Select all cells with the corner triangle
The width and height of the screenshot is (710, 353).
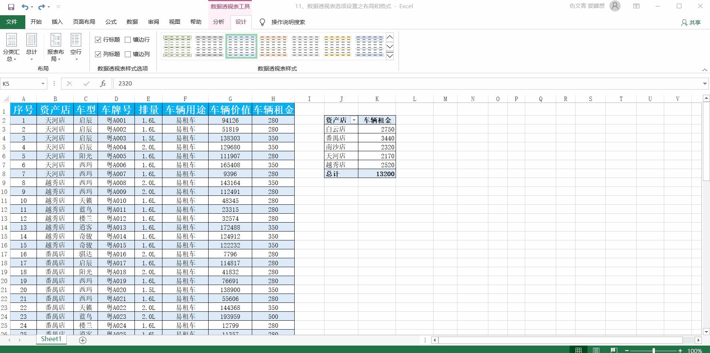pyautogui.click(x=6, y=99)
